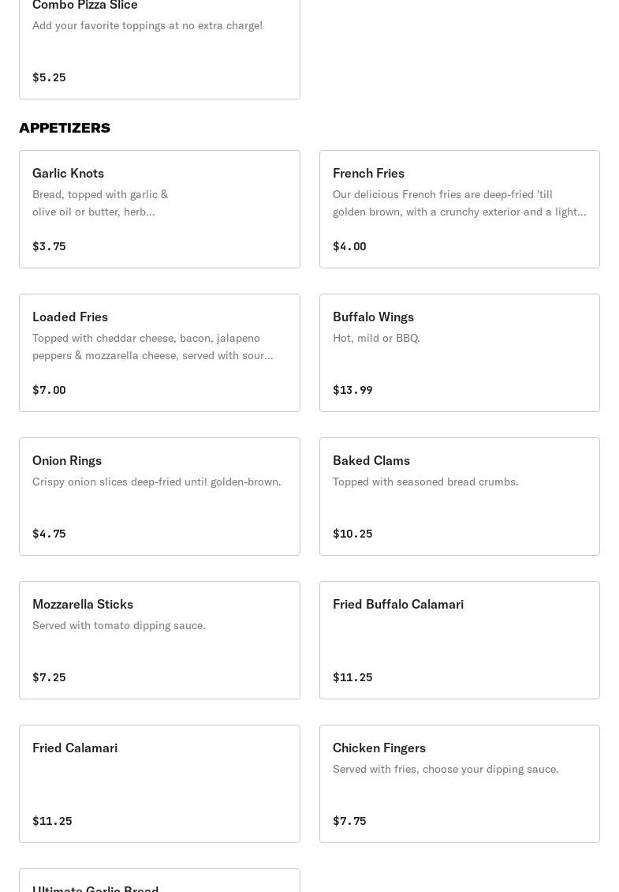
Task: Open the Combo Pizza Slice card
Action: (x=159, y=47)
